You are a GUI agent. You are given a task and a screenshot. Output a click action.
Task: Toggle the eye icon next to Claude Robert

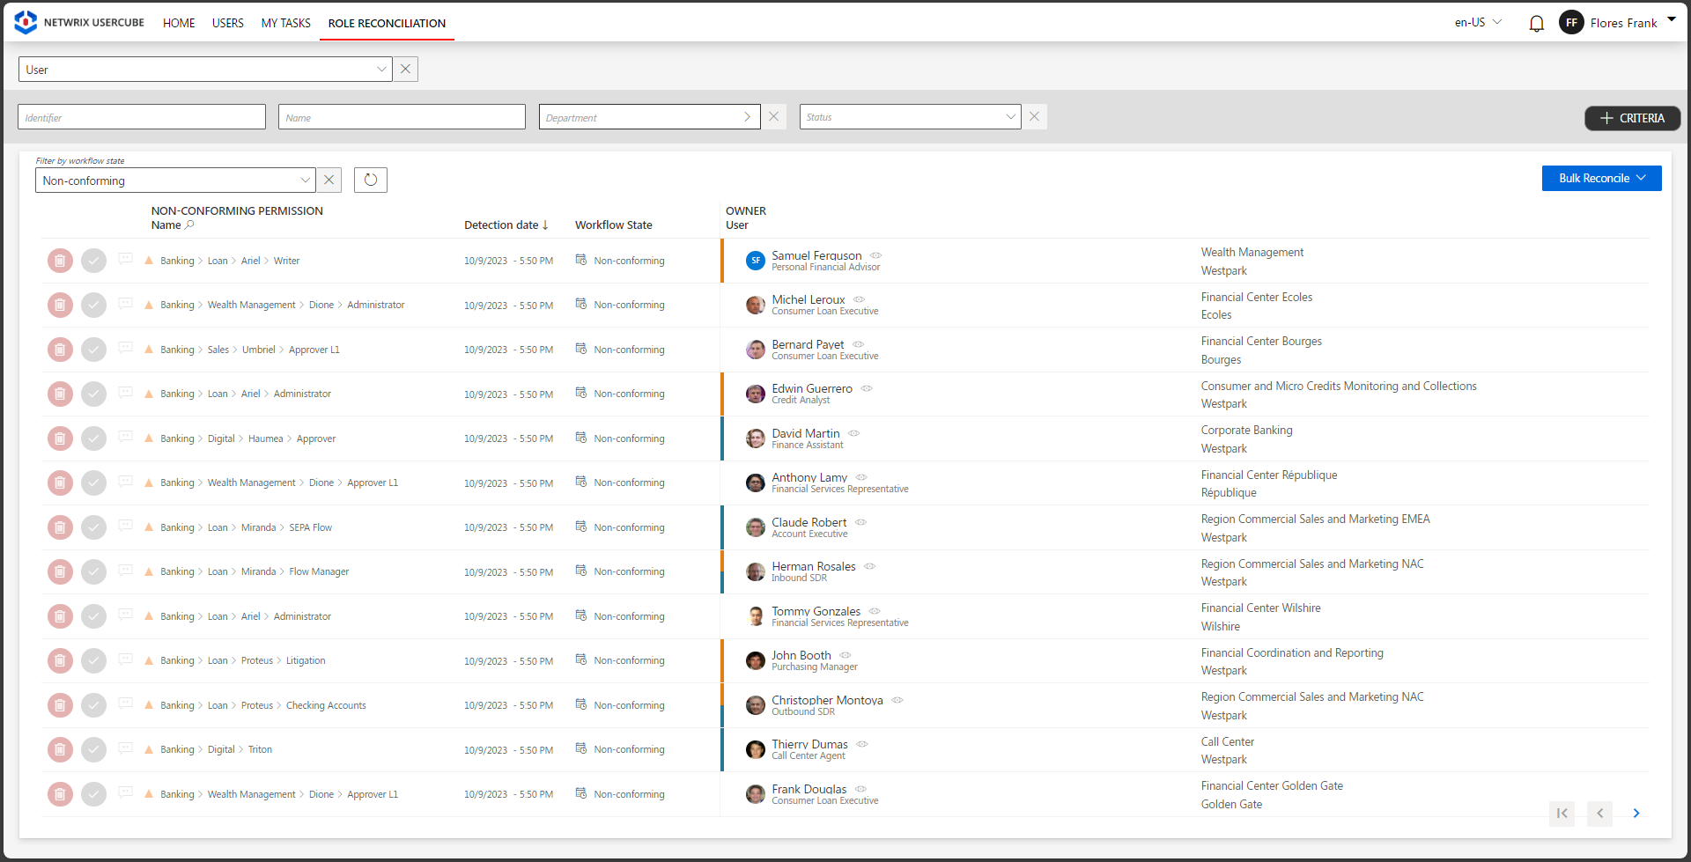click(x=860, y=521)
